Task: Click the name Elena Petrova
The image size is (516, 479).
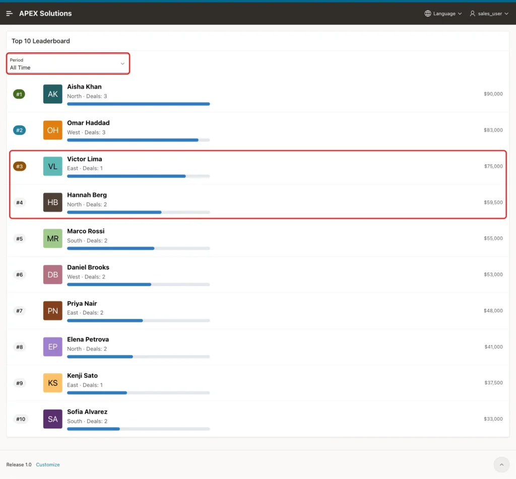Action: coord(88,339)
